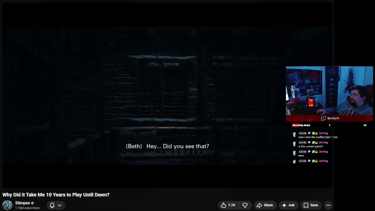
Task: Open the Stimpee channel name link
Action: (23, 203)
